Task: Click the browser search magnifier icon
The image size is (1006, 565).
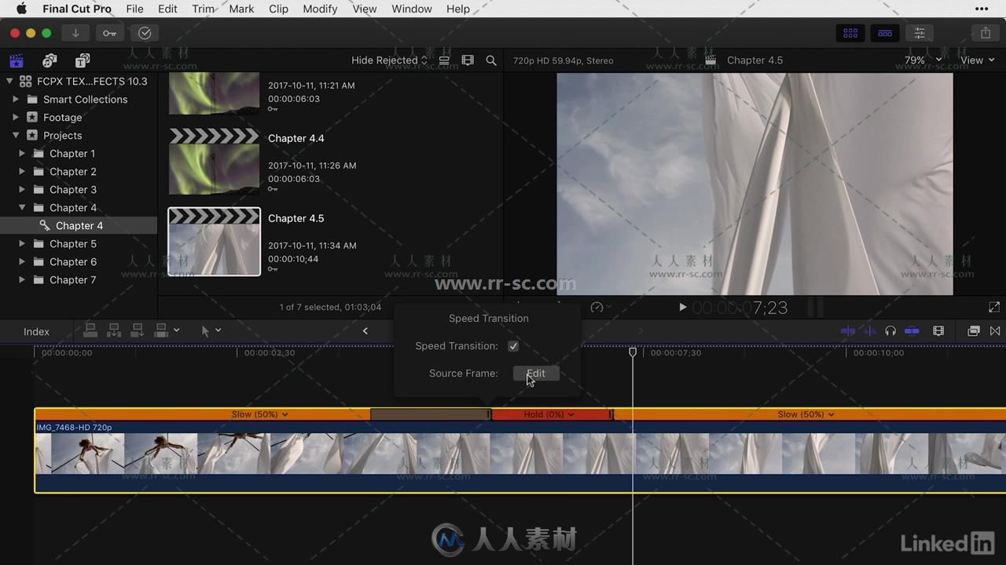Action: point(491,60)
